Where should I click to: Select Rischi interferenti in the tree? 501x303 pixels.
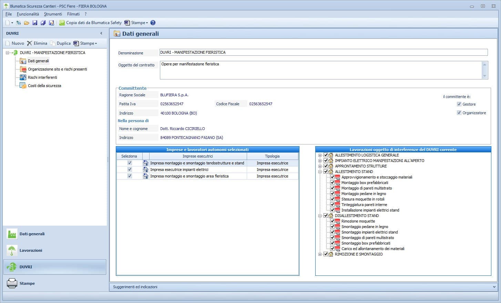point(42,77)
